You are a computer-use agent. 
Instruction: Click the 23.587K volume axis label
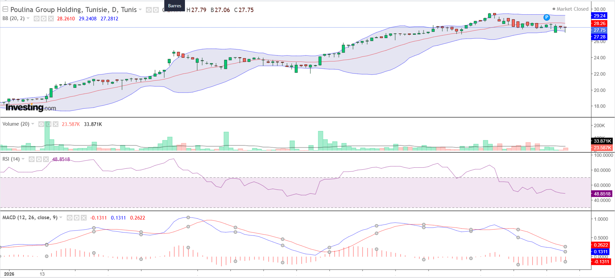pos(602,148)
